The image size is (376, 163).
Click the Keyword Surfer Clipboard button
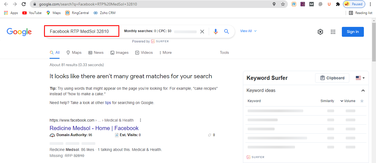pos(332,78)
